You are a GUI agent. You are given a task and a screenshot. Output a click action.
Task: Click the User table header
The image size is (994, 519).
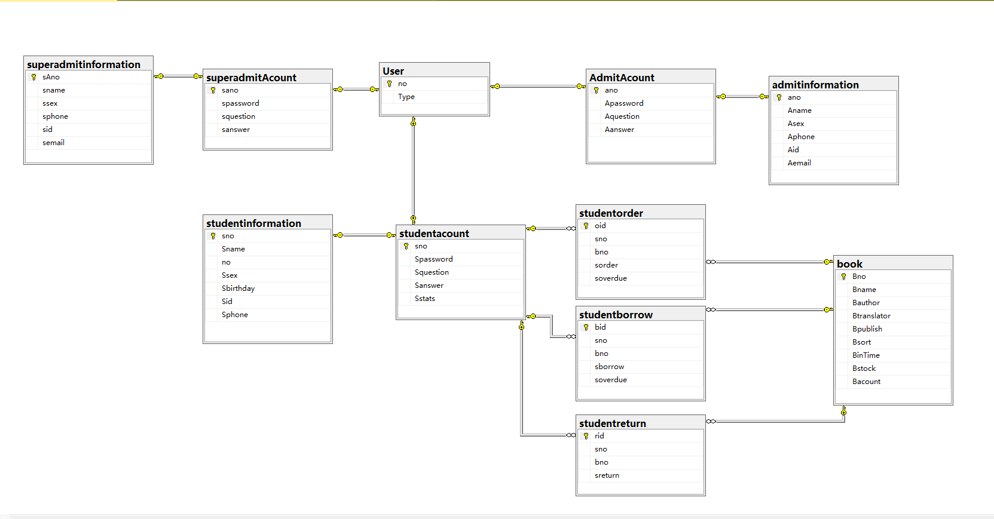[435, 70]
